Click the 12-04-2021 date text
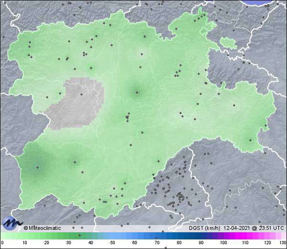Screen dimensions: 287x249 point(237,228)
